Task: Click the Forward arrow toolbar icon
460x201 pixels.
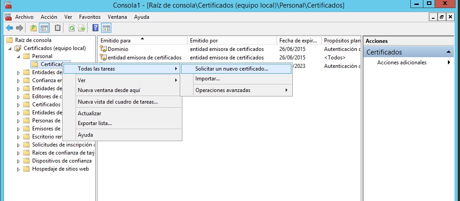Action: point(19,28)
